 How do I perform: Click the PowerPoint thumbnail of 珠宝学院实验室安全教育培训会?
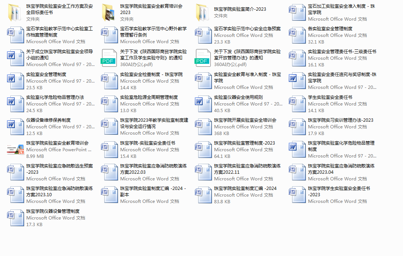click(16, 149)
